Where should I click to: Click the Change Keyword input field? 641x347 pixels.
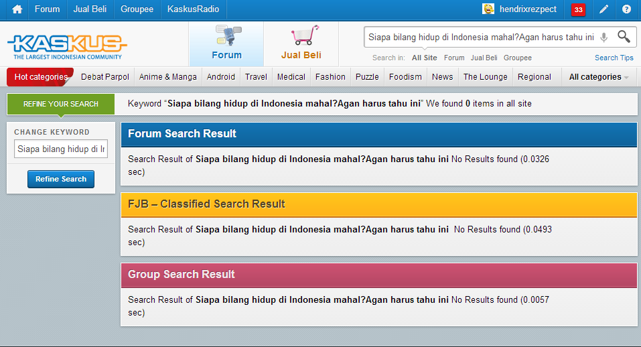[x=61, y=149]
